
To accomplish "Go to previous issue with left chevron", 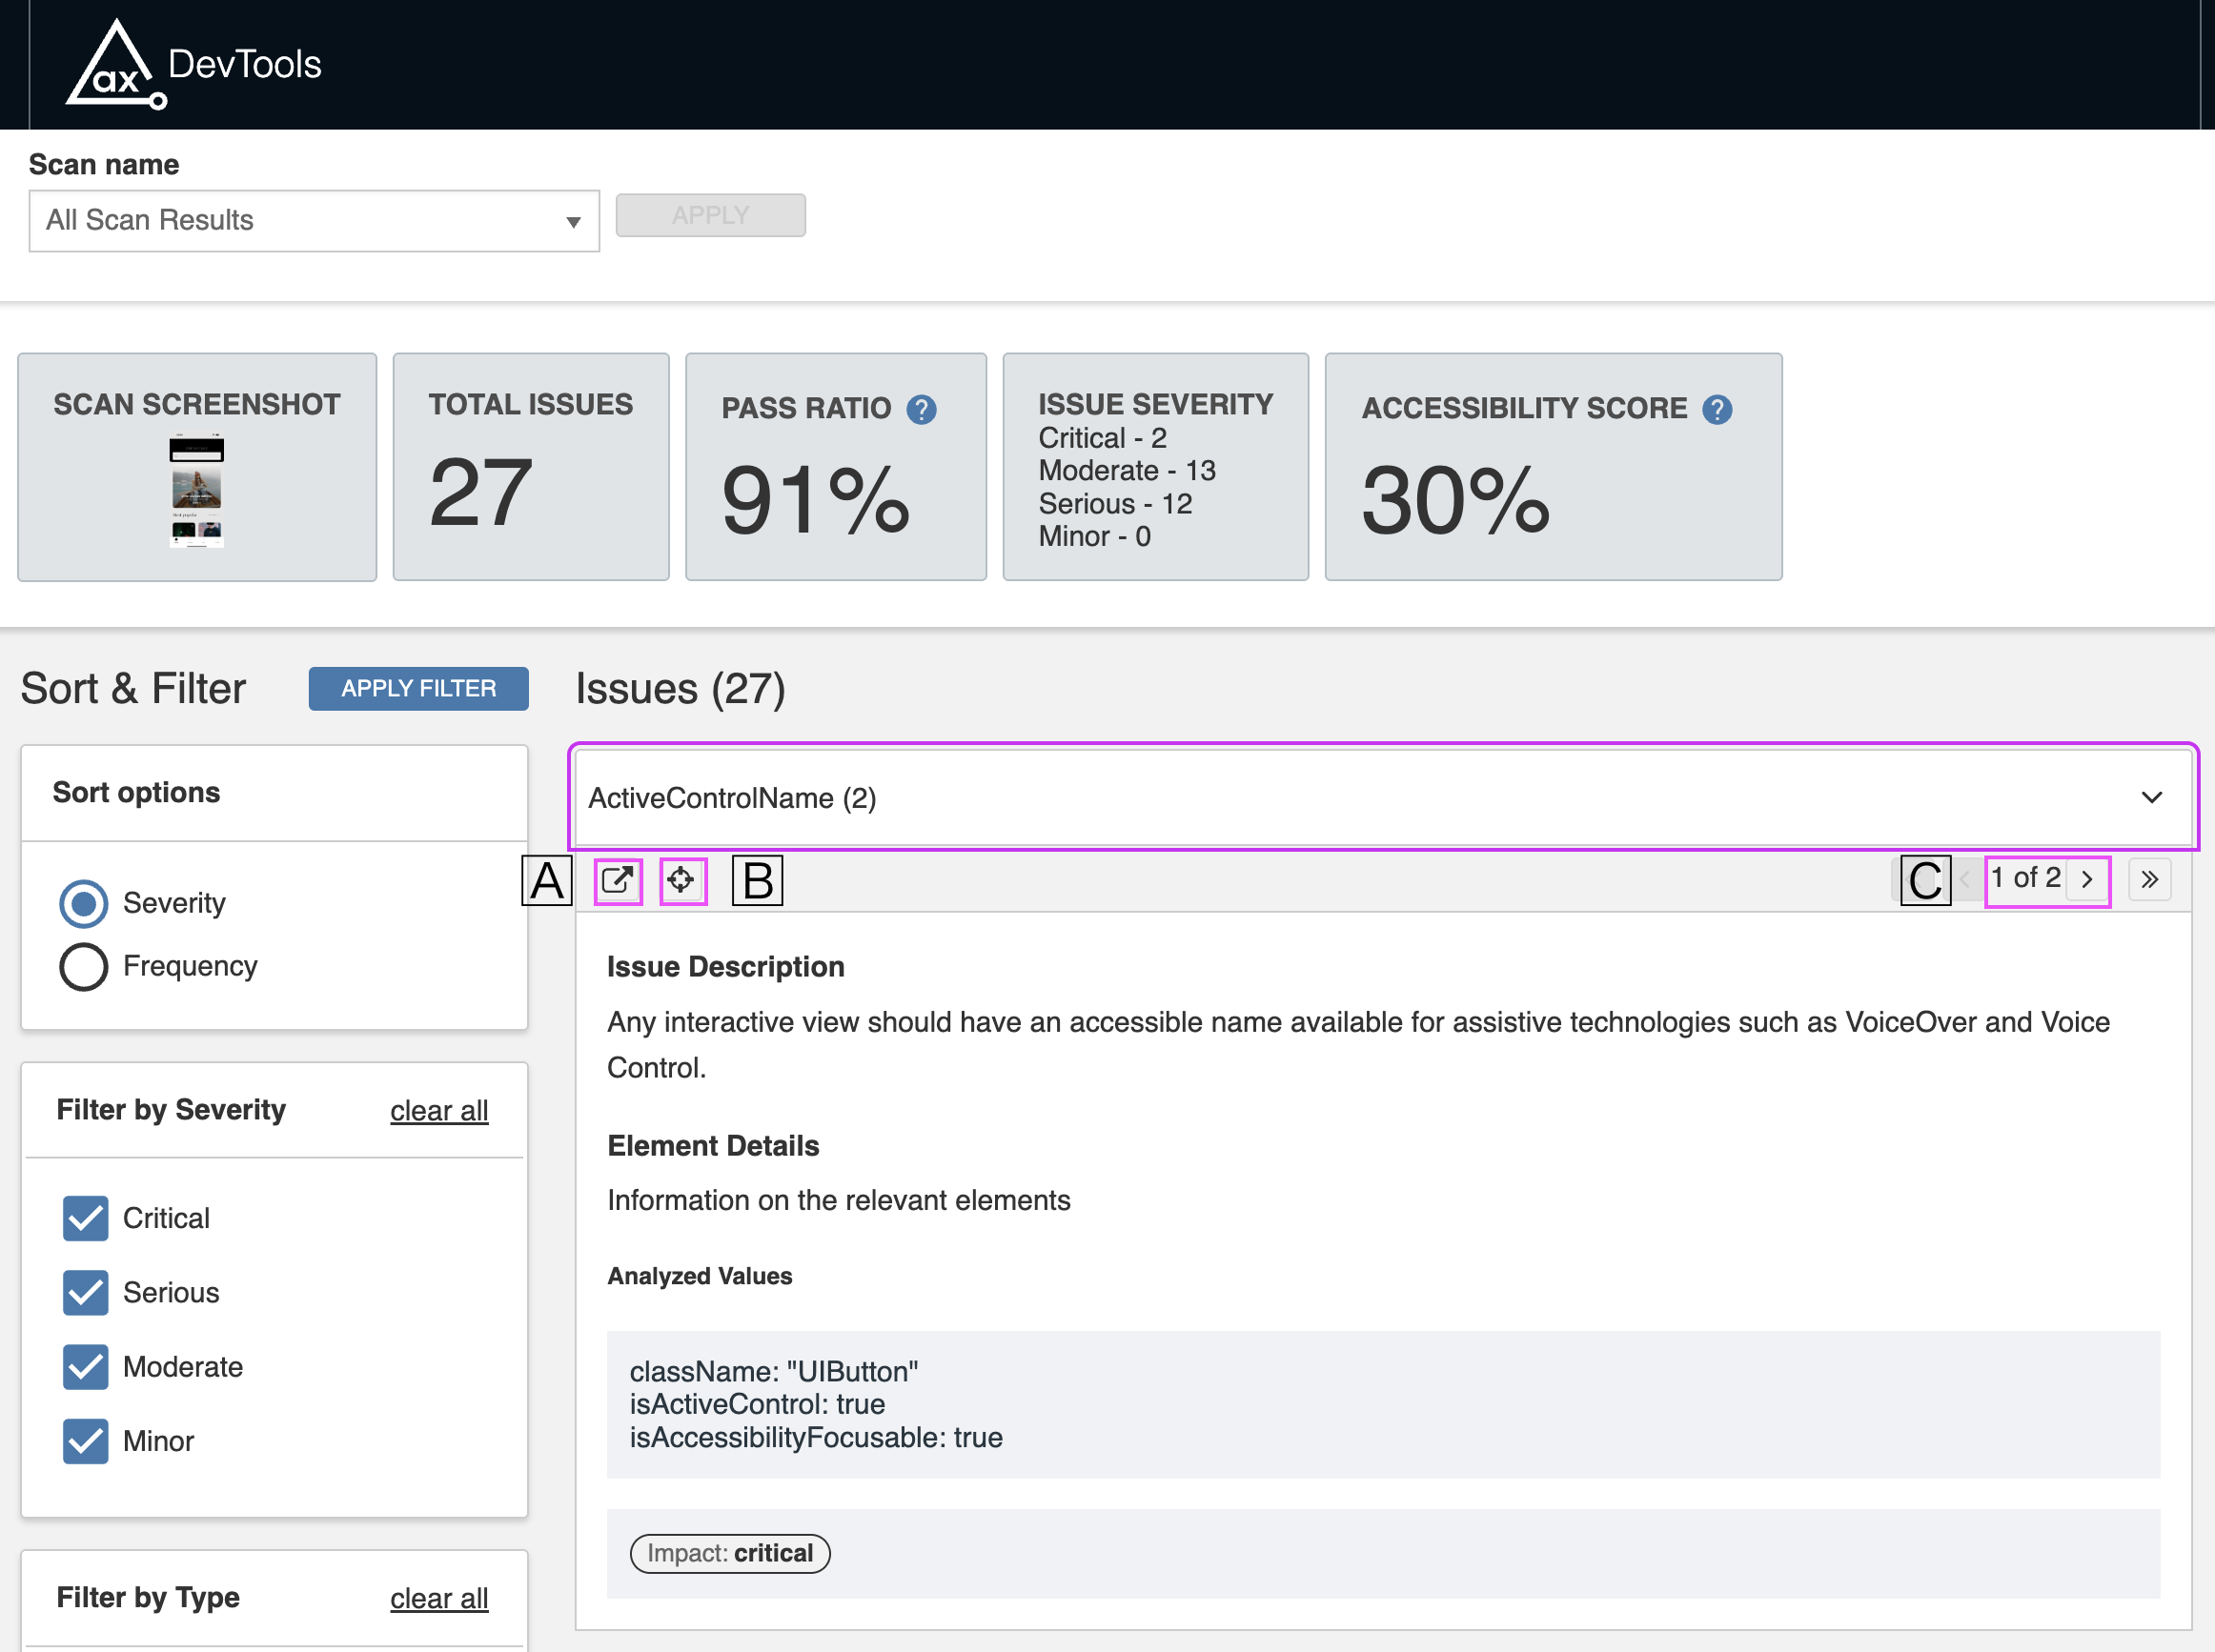I will (1966, 880).
